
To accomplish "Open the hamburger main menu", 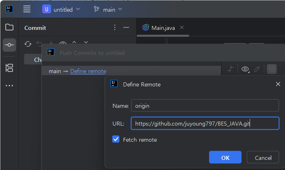I will click(27, 9).
